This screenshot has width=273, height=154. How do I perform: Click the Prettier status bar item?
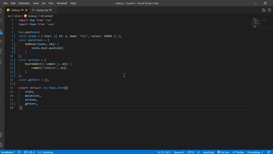click(x=238, y=152)
